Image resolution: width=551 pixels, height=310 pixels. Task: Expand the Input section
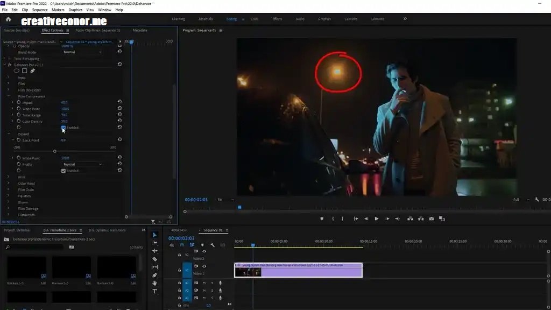8,77
